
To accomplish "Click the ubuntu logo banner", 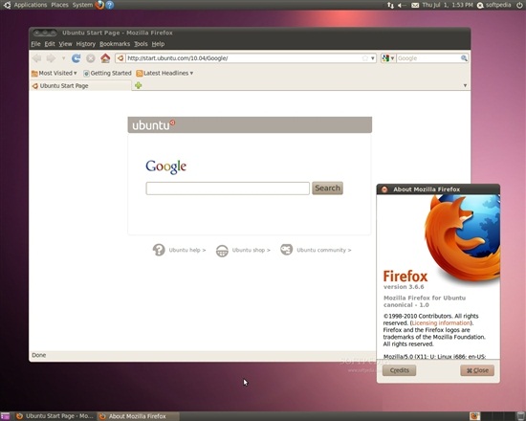I will tap(250, 125).
